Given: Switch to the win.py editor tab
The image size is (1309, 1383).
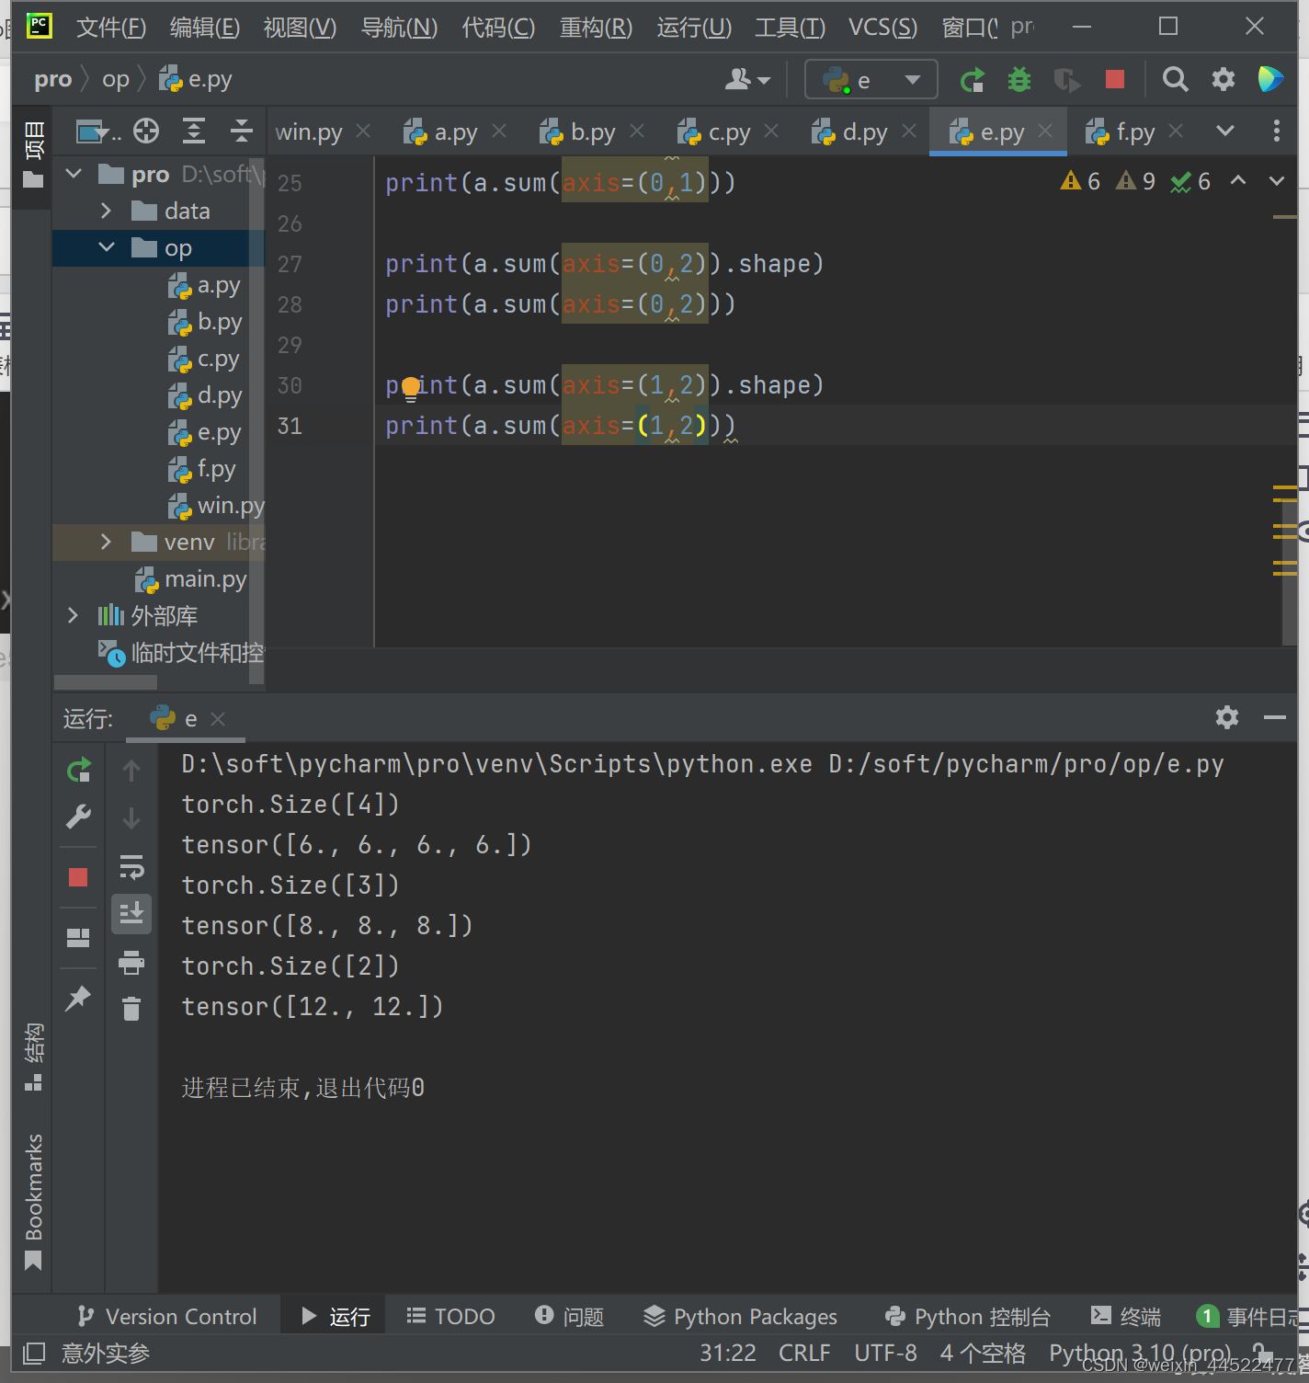Looking at the screenshot, I should coord(309,131).
